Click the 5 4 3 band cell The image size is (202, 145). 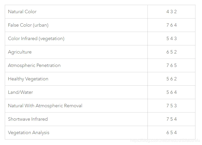coord(172,39)
